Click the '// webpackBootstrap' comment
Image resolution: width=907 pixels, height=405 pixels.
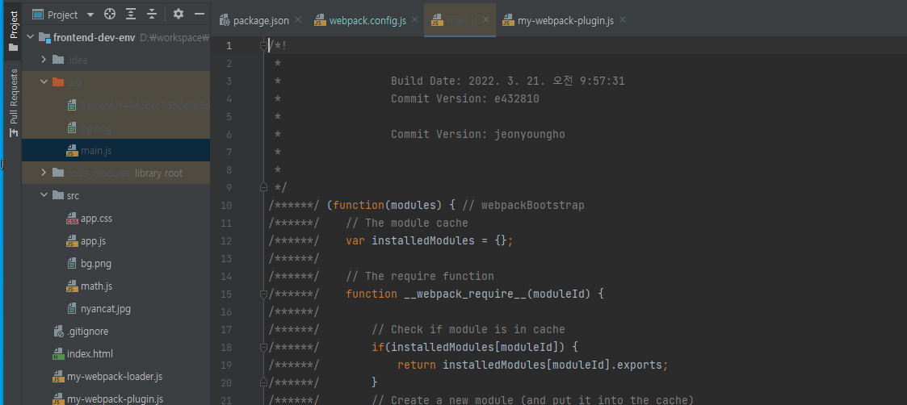pos(524,205)
